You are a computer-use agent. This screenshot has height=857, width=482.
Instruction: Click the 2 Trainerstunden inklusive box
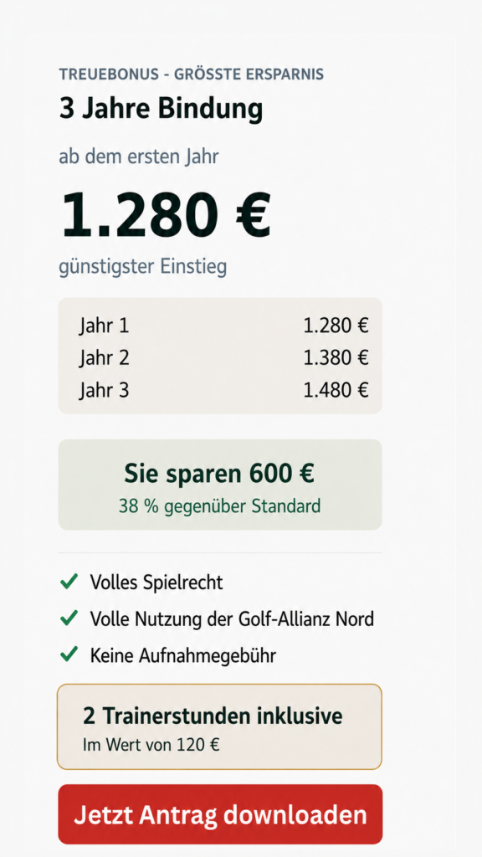pos(220,726)
